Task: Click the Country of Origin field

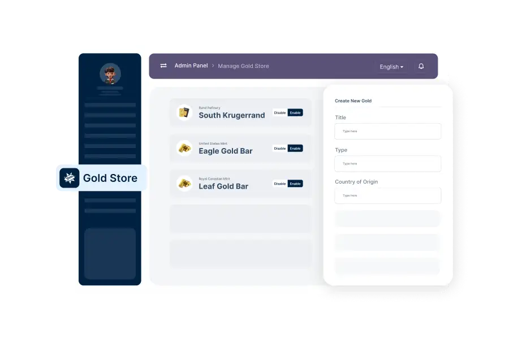Action: 387,195
